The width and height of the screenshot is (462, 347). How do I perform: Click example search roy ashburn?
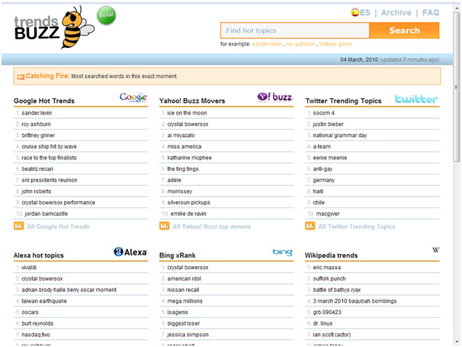point(300,44)
